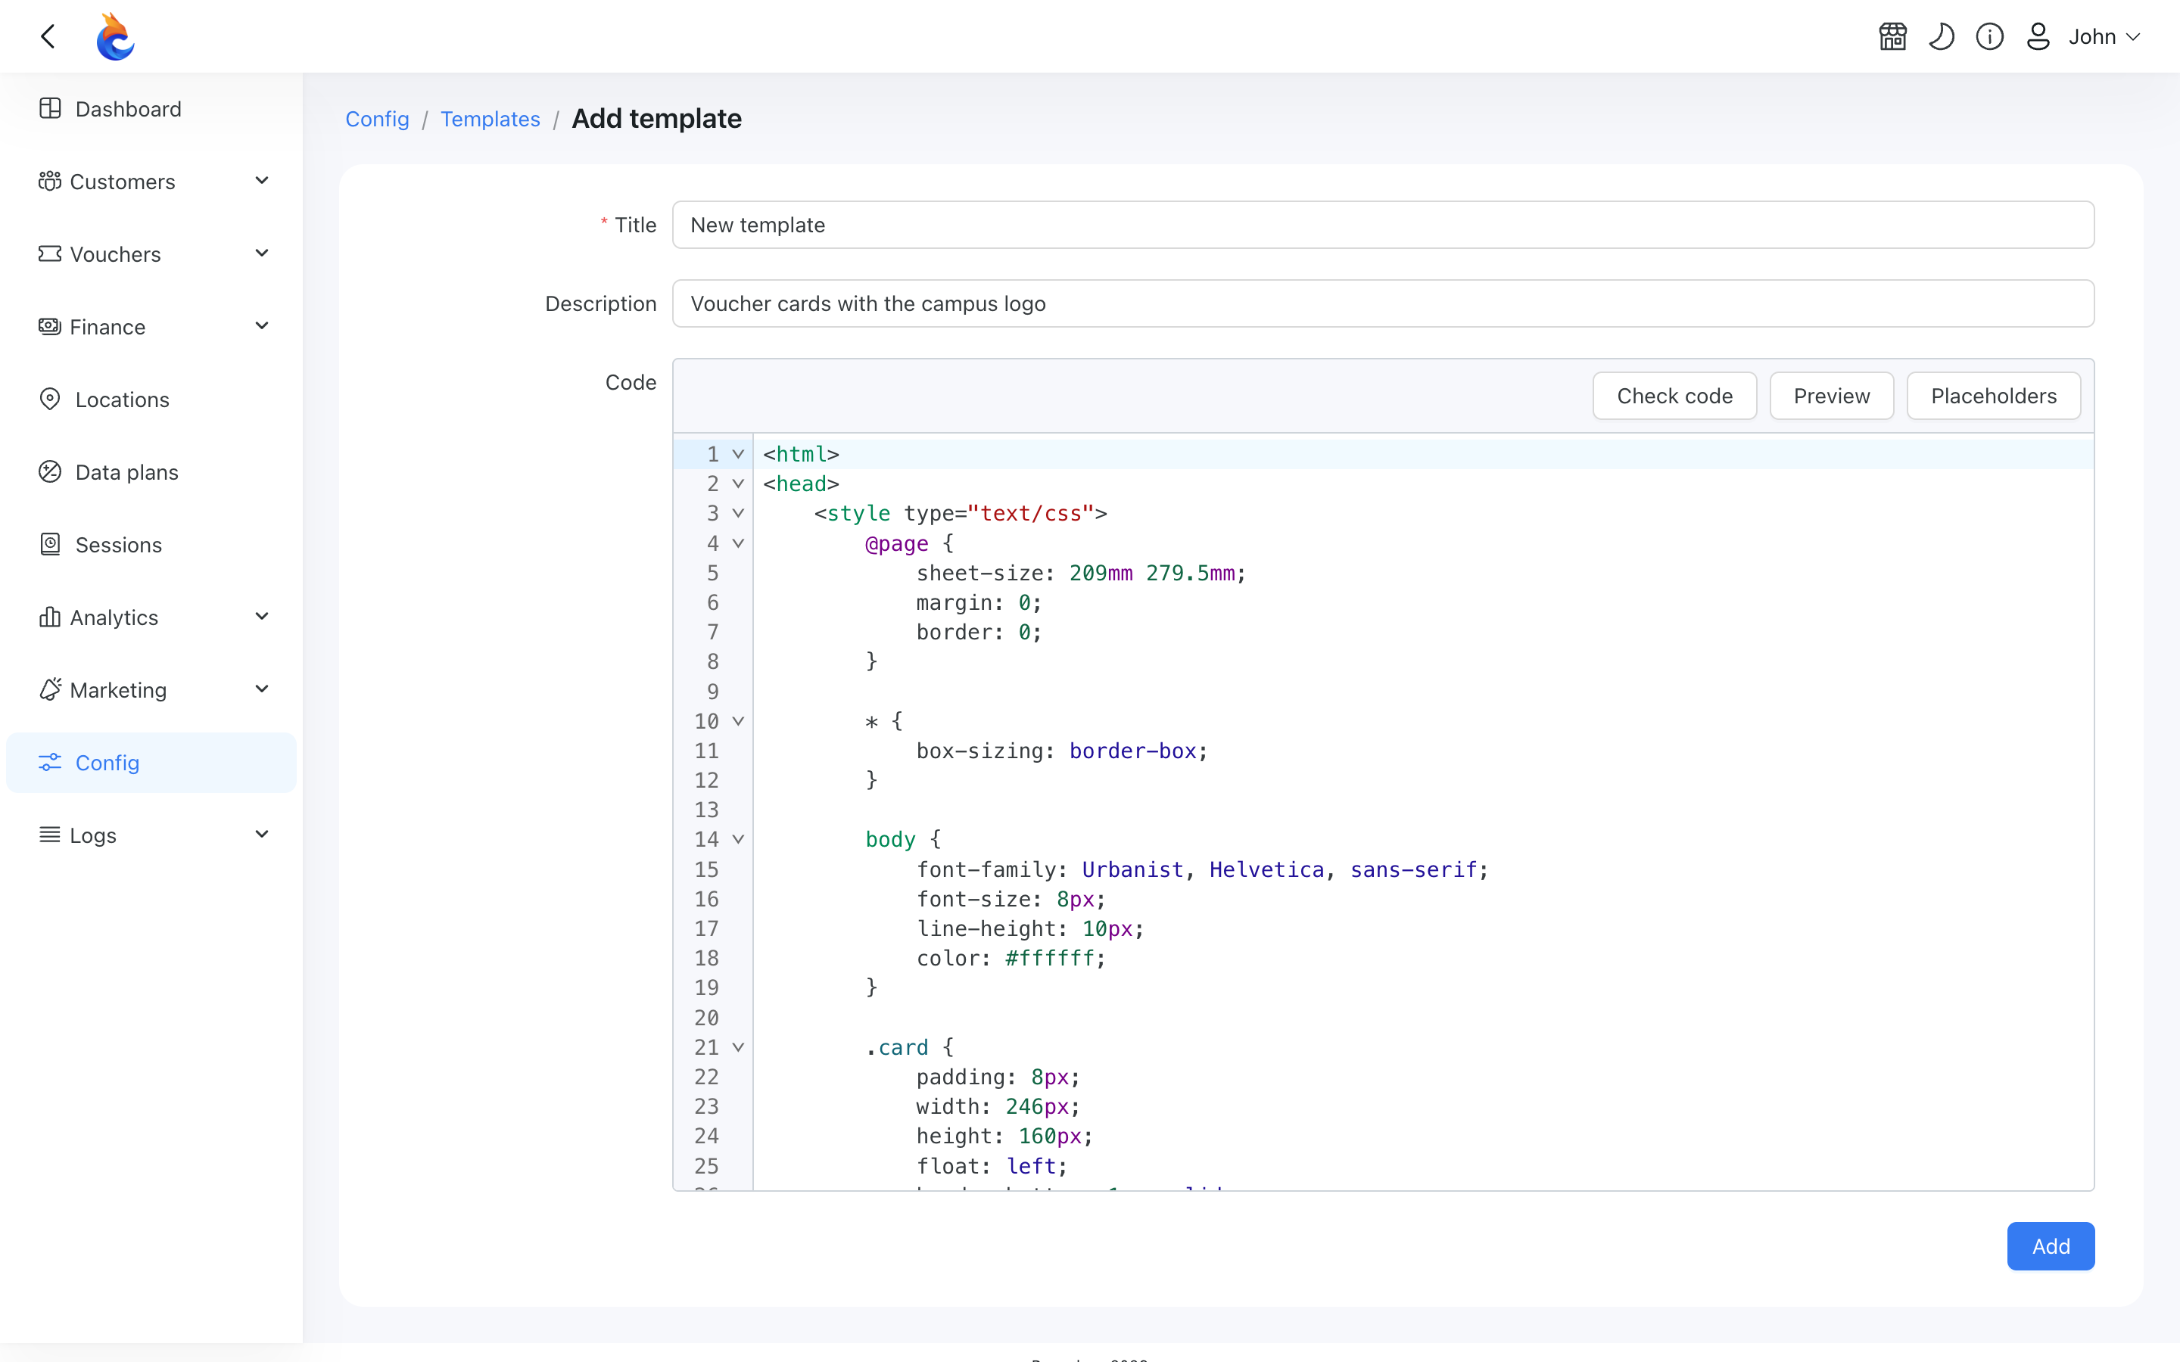
Task: Click the Sessions icon in sidebar
Action: click(x=51, y=544)
